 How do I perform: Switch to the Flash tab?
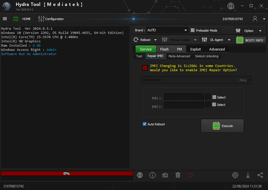(164, 49)
